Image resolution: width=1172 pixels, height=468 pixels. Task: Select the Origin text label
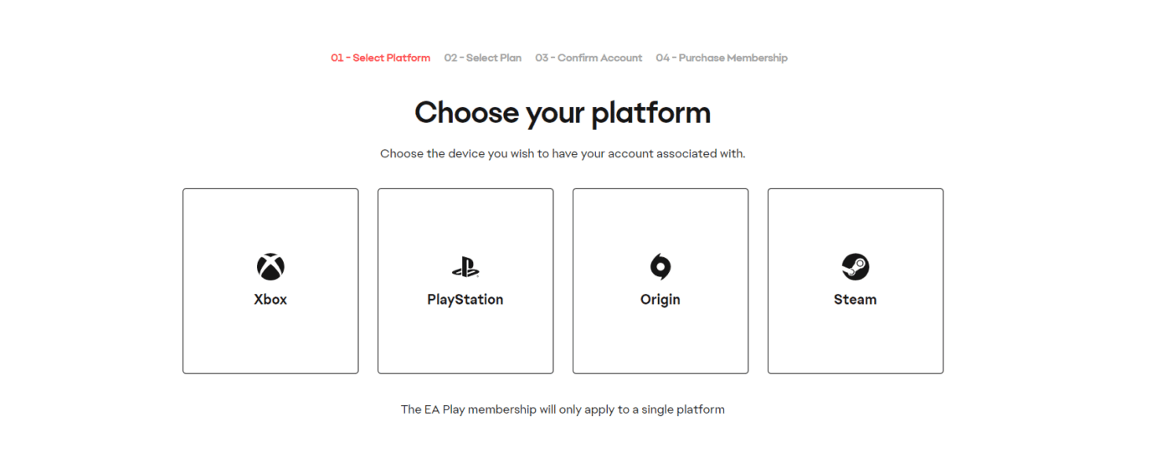point(661,300)
